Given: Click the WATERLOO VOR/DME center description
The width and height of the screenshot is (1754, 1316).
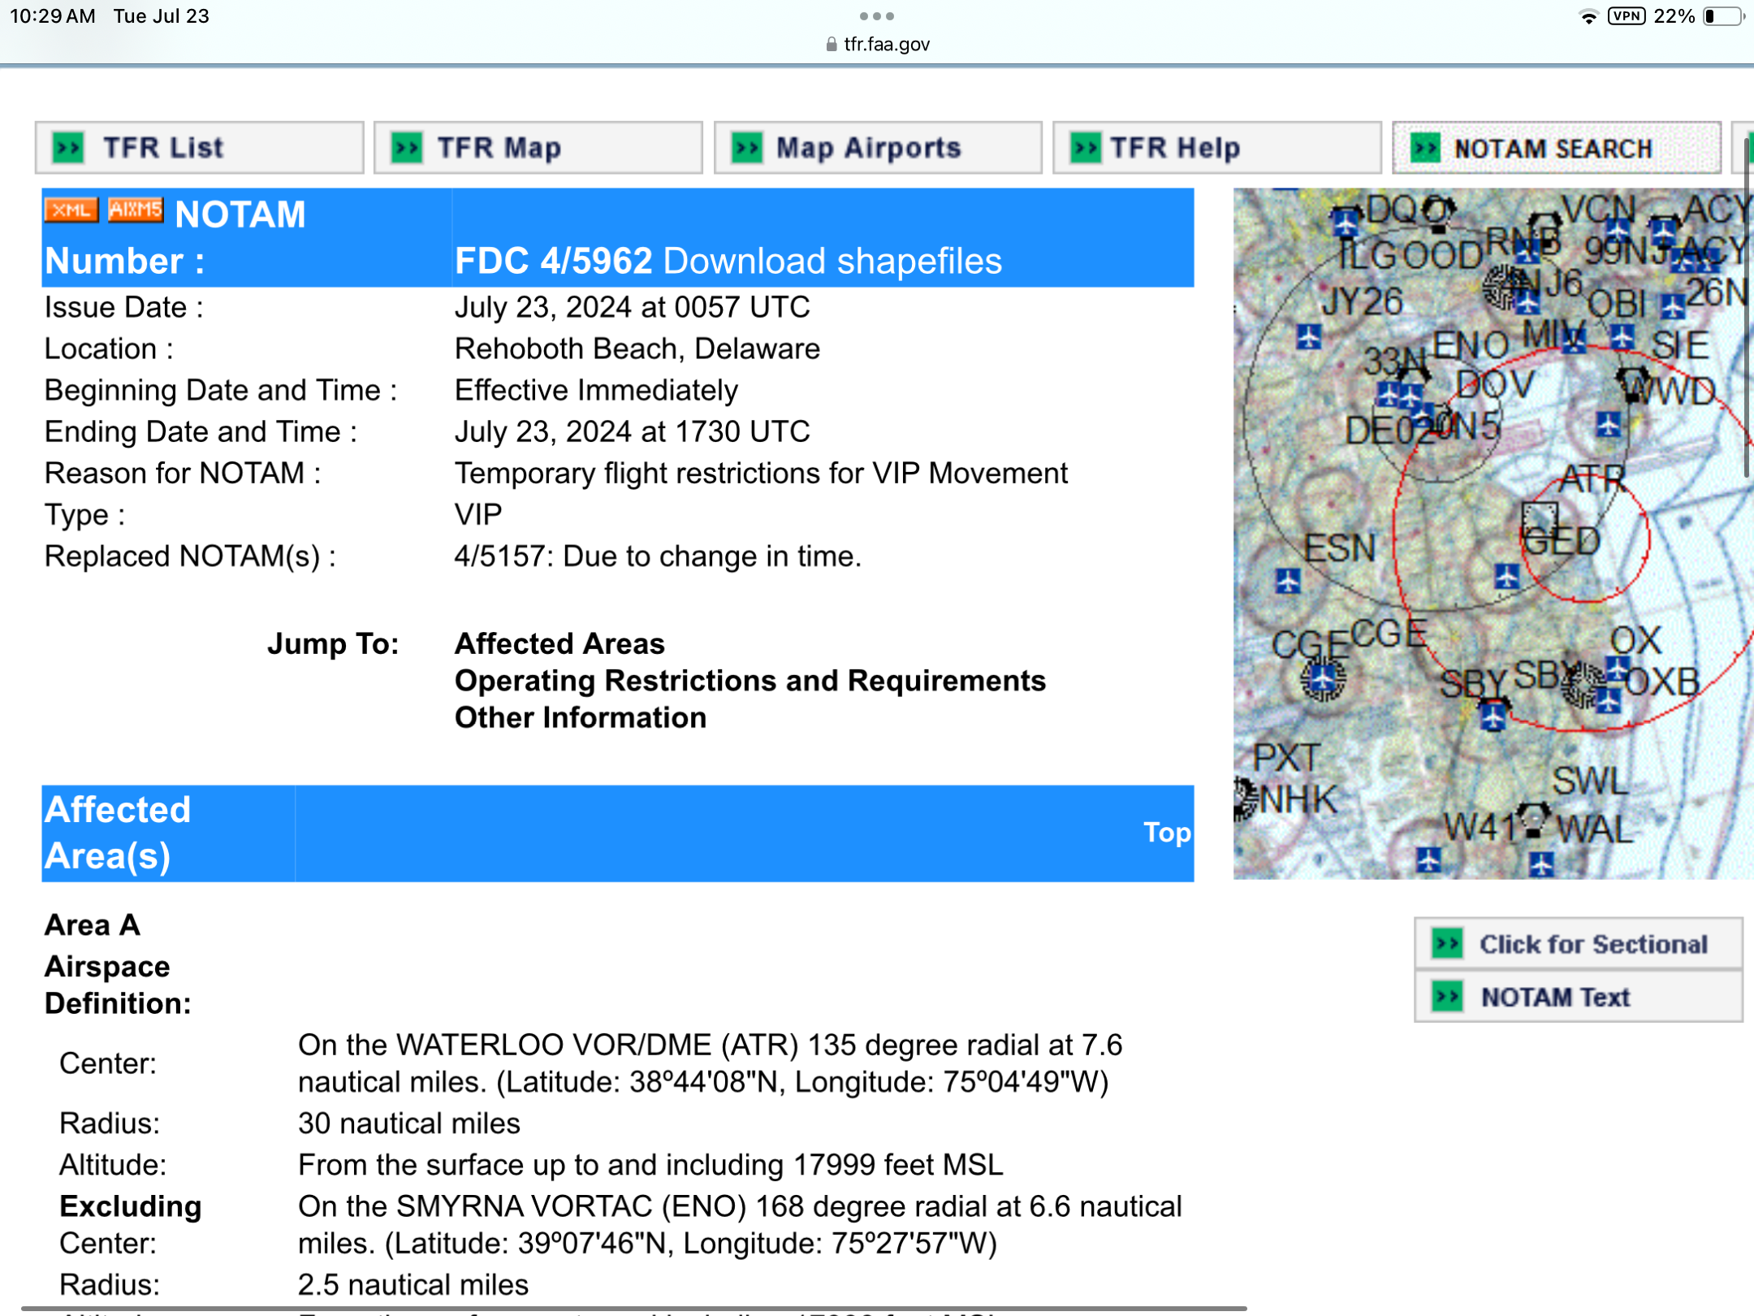Looking at the screenshot, I should tap(710, 1063).
